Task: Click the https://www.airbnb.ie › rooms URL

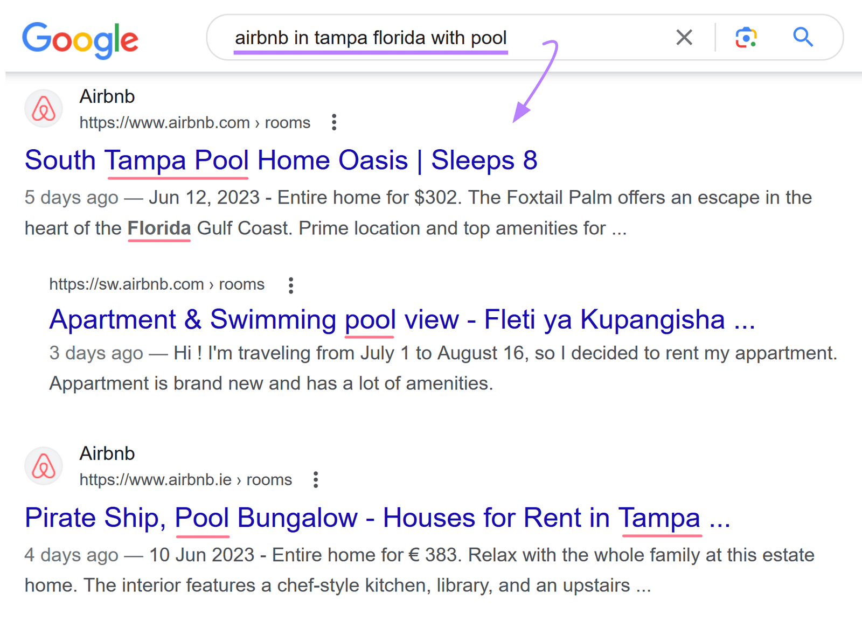Action: 186,479
